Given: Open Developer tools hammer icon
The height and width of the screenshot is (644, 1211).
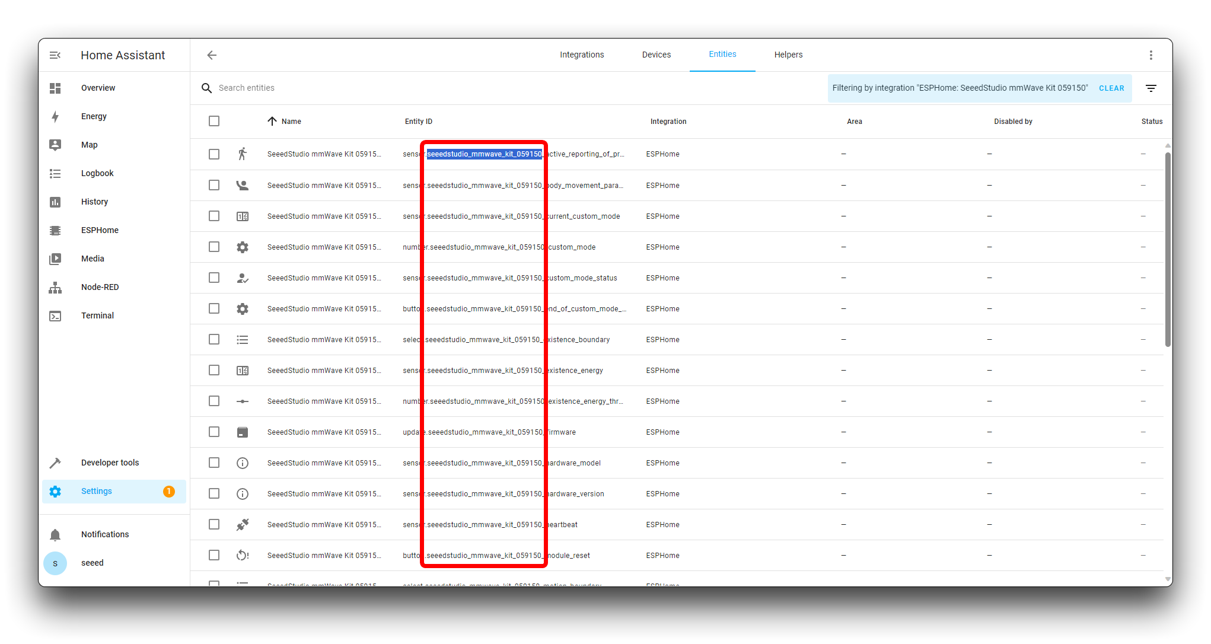Looking at the screenshot, I should pyautogui.click(x=55, y=463).
